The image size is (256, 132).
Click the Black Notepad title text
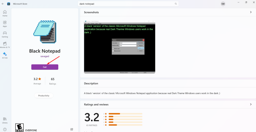(x=45, y=51)
